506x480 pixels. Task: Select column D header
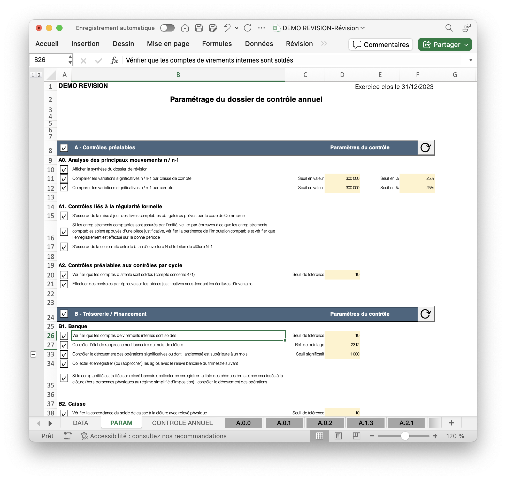click(x=342, y=75)
